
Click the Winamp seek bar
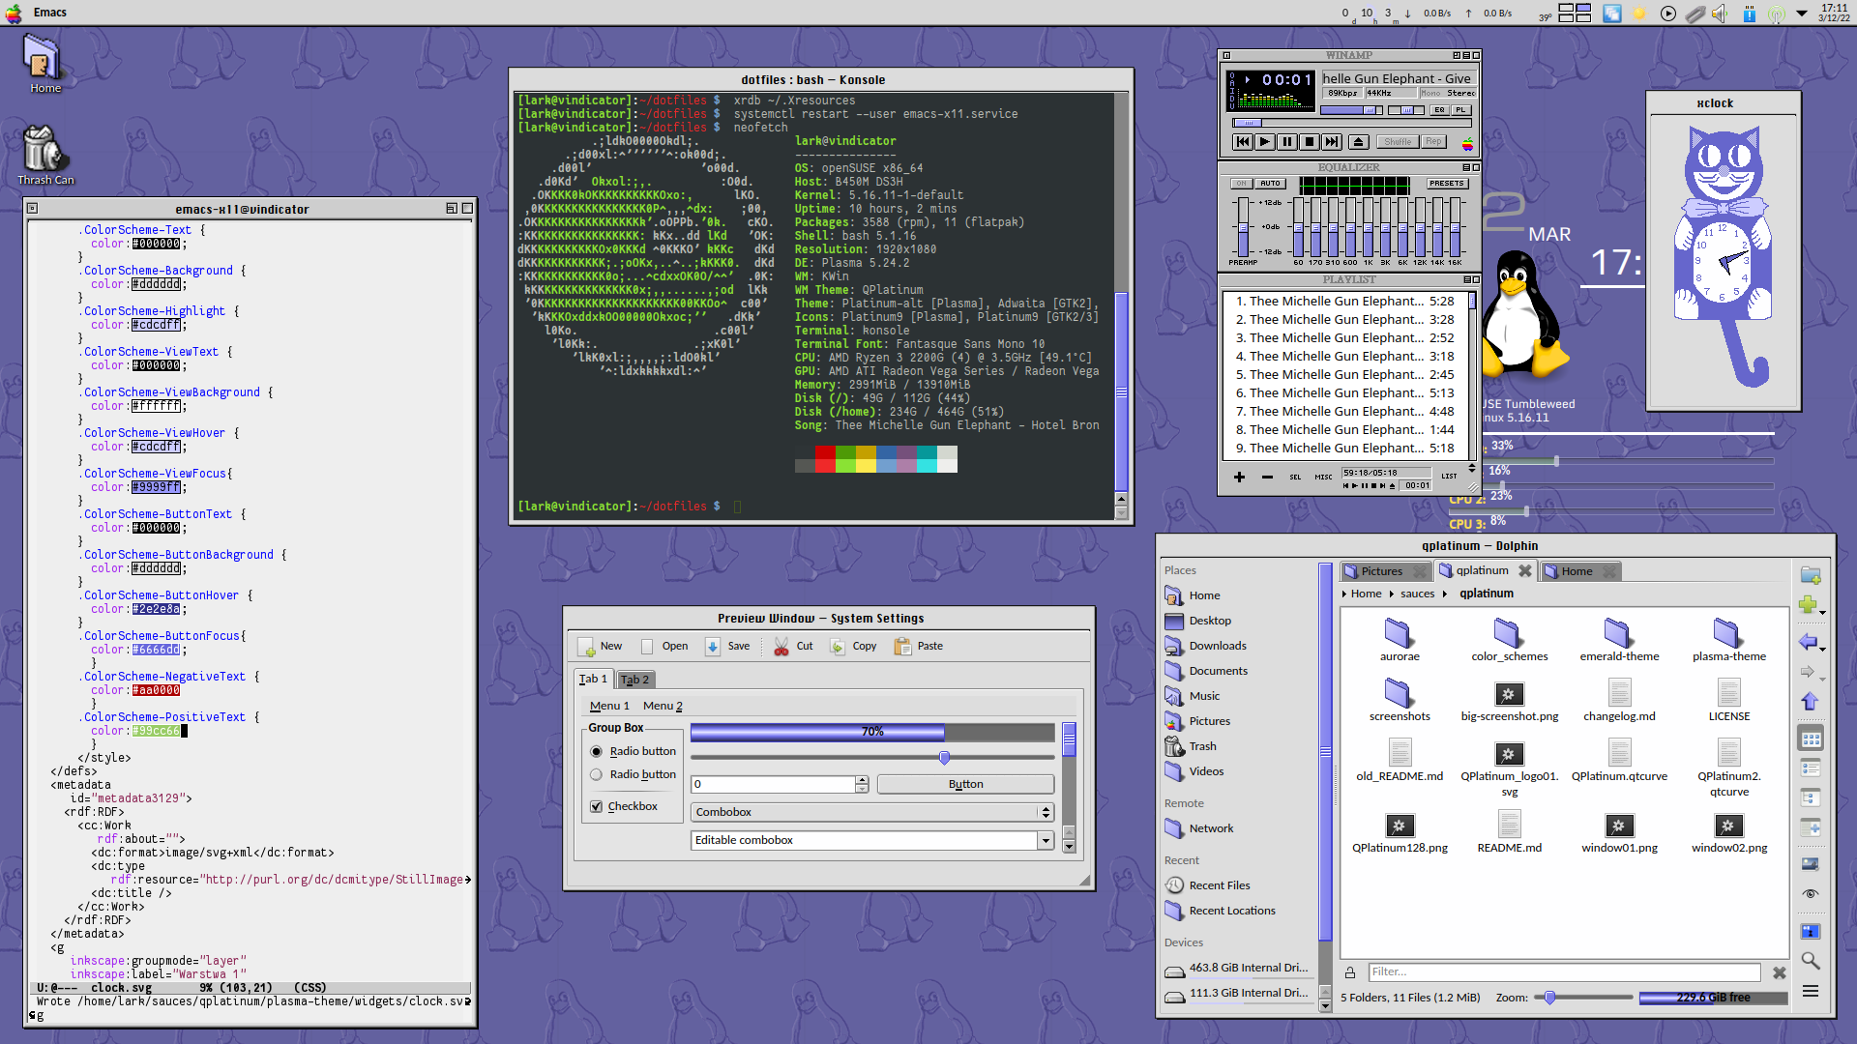click(1351, 124)
